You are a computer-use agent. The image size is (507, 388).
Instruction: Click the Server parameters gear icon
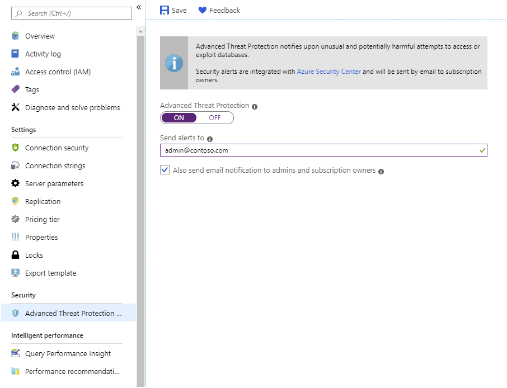[15, 183]
